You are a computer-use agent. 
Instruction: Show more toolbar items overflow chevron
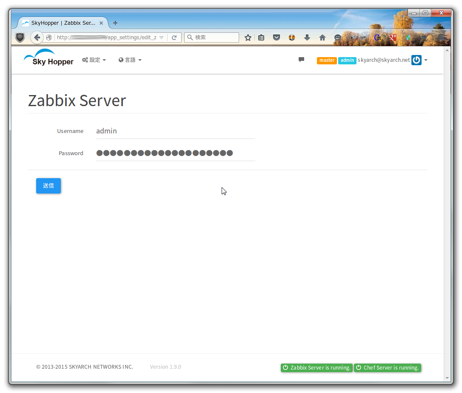(x=424, y=38)
